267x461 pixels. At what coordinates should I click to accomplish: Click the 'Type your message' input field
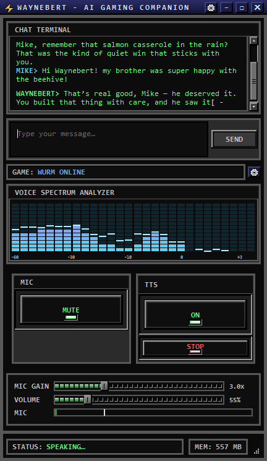coord(109,139)
